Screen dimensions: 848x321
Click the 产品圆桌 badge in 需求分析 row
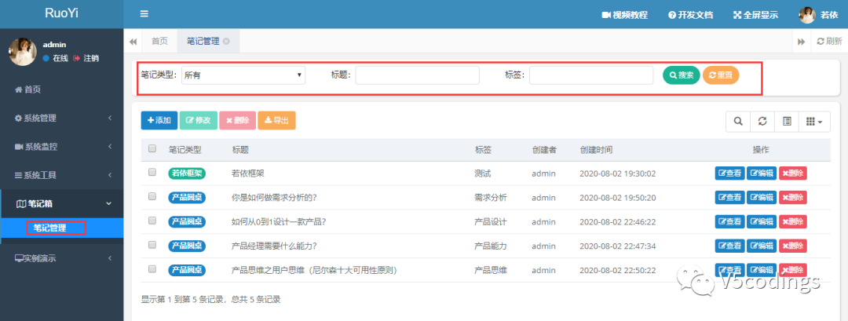(187, 198)
